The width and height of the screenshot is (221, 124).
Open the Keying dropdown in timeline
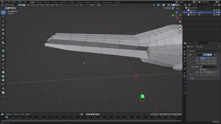[x=17, y=114]
